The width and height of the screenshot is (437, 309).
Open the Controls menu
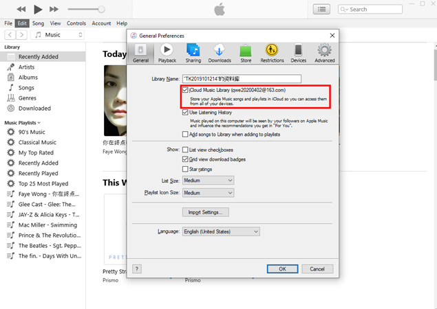[x=76, y=23]
